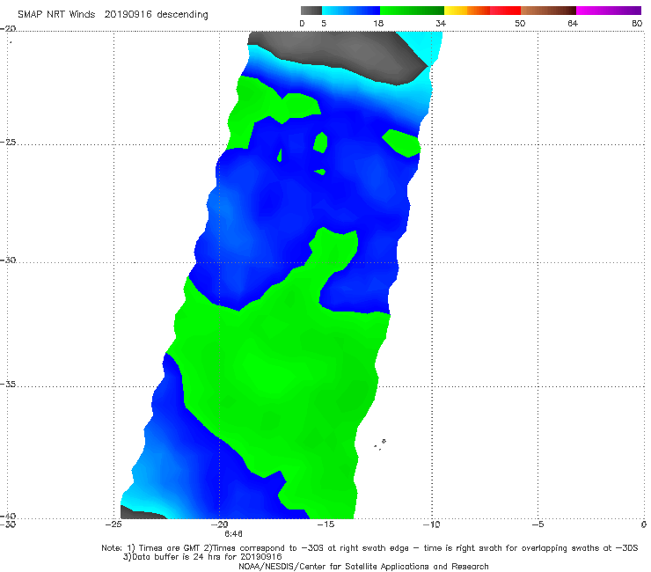Click the gray segment of the wind color bar

[x=311, y=11]
